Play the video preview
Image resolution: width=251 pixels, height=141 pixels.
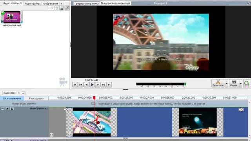(92, 85)
